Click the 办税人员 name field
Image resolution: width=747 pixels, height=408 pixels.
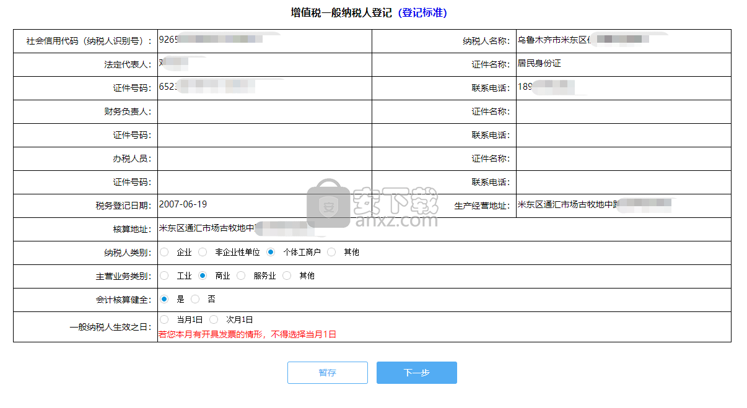264,159
